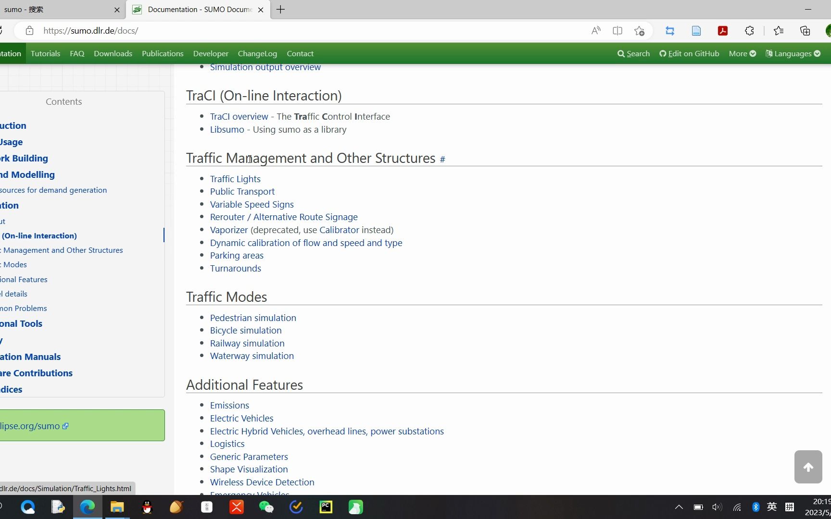Go to Downloads in navbar
This screenshot has width=831, height=519.
113,53
